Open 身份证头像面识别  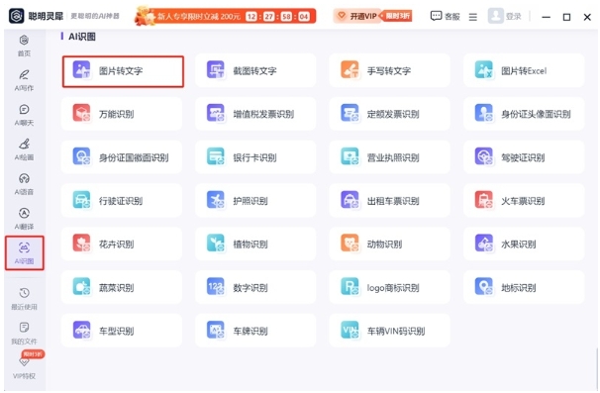click(524, 114)
